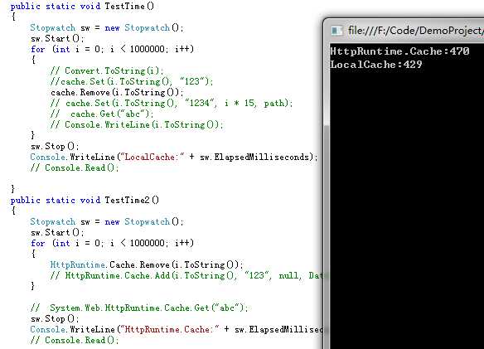The image size is (484, 349).
Task: Click 'sw.Stop();' line in TestTime method
Action: coord(55,146)
